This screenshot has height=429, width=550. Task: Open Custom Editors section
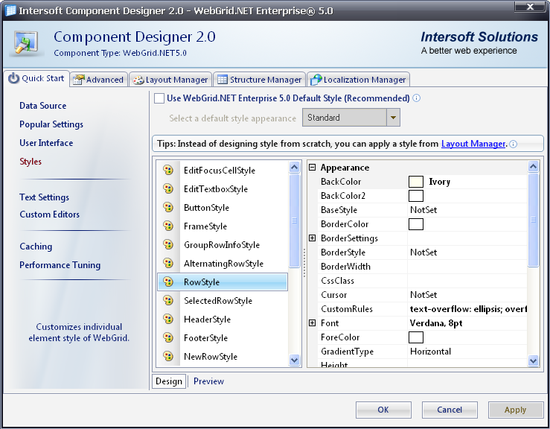(49, 214)
